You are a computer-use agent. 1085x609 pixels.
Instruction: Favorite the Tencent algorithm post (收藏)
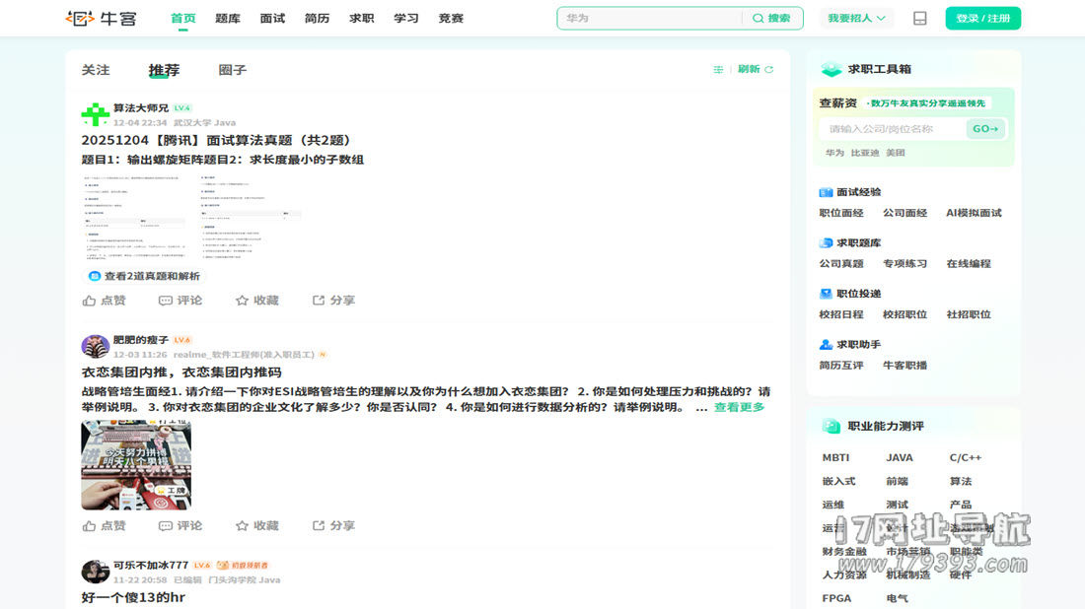click(256, 300)
